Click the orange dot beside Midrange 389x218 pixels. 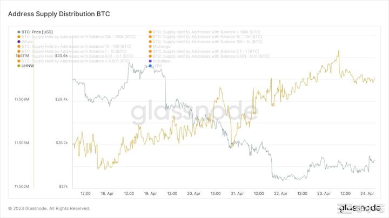150,46
